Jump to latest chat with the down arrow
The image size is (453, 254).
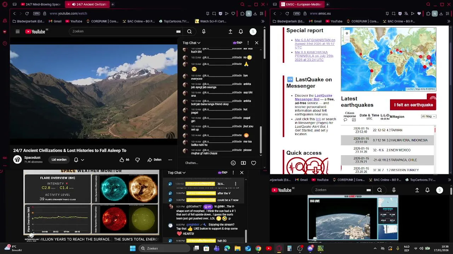(261, 155)
